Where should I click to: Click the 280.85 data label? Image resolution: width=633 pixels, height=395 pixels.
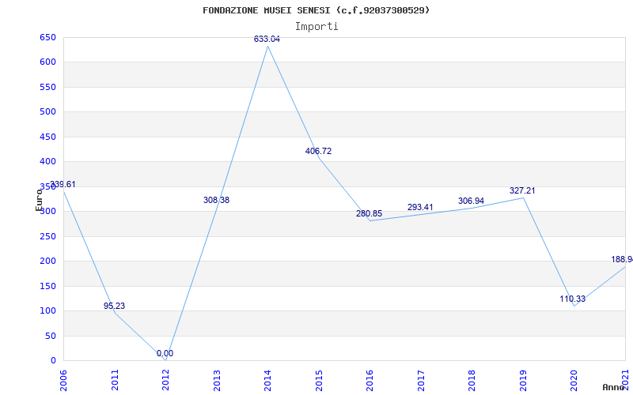pyautogui.click(x=369, y=213)
